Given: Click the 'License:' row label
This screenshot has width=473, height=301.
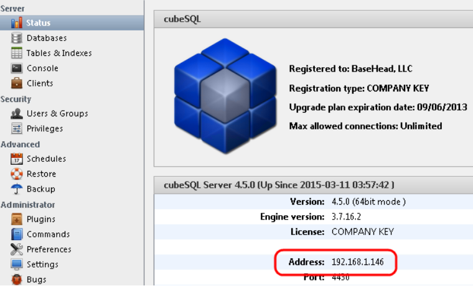Looking at the screenshot, I should point(307,232).
